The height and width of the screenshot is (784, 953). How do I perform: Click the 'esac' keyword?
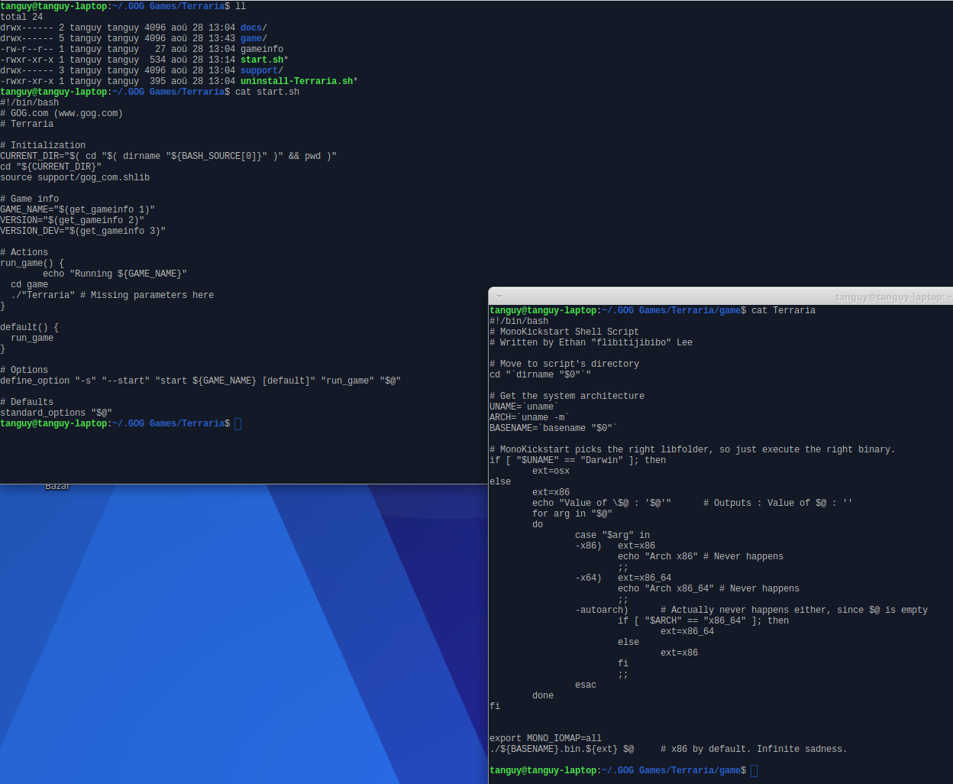[x=586, y=685]
